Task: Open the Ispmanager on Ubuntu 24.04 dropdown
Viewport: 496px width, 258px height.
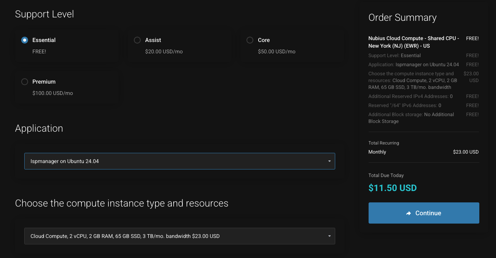Action: point(174,161)
